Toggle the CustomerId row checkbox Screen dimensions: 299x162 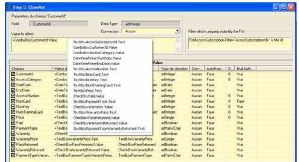[13, 74]
